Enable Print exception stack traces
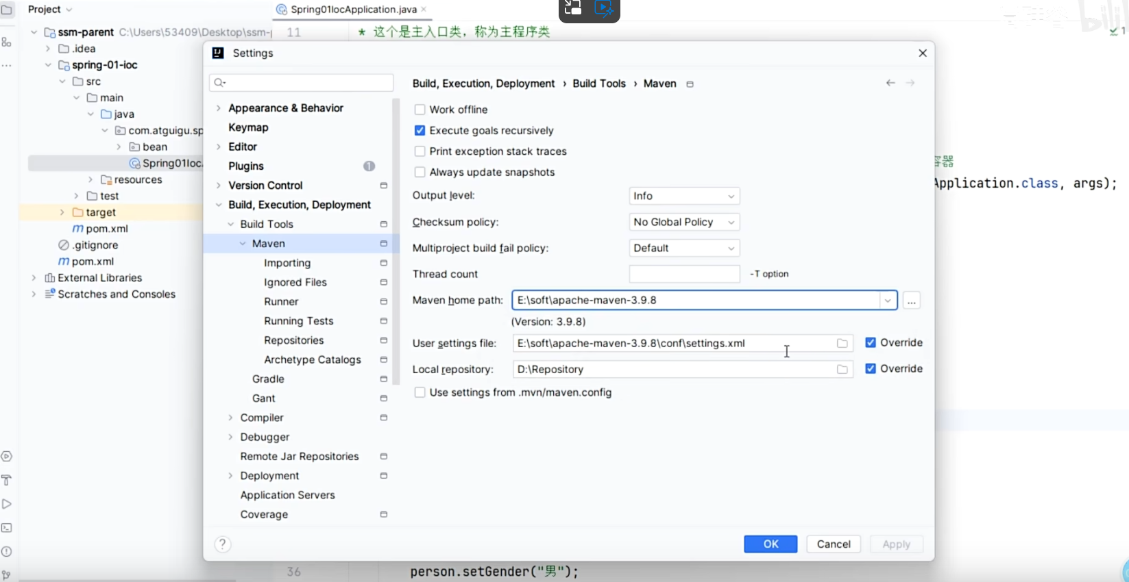 (x=420, y=151)
